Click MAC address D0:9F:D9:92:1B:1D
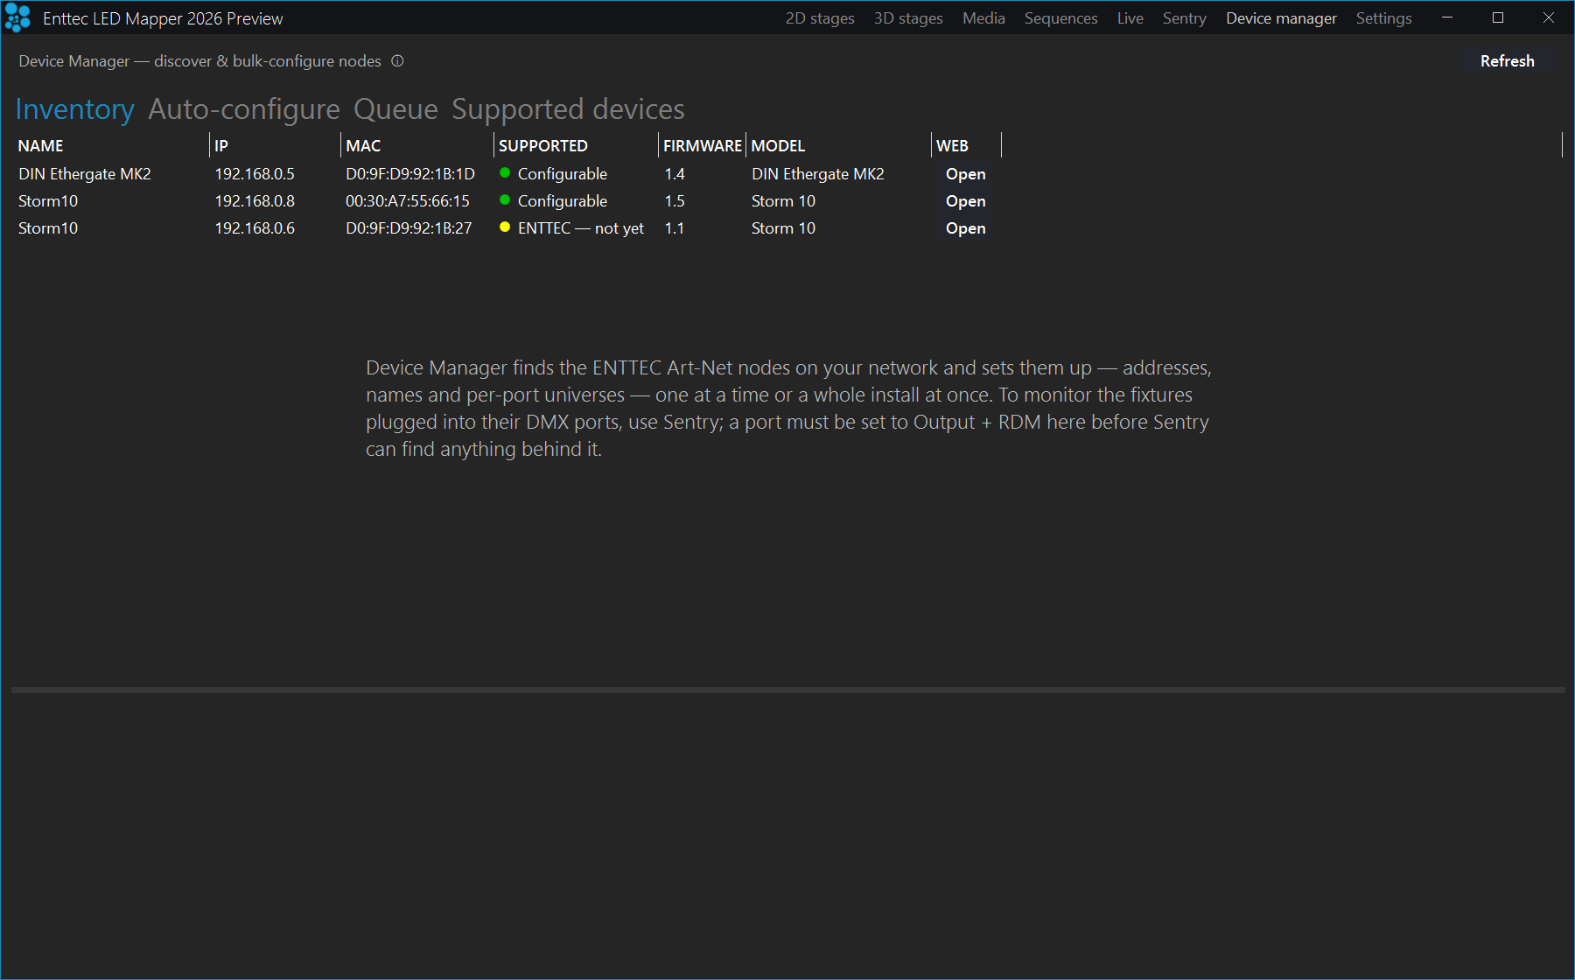Viewport: 1575px width, 980px height. pos(410,174)
